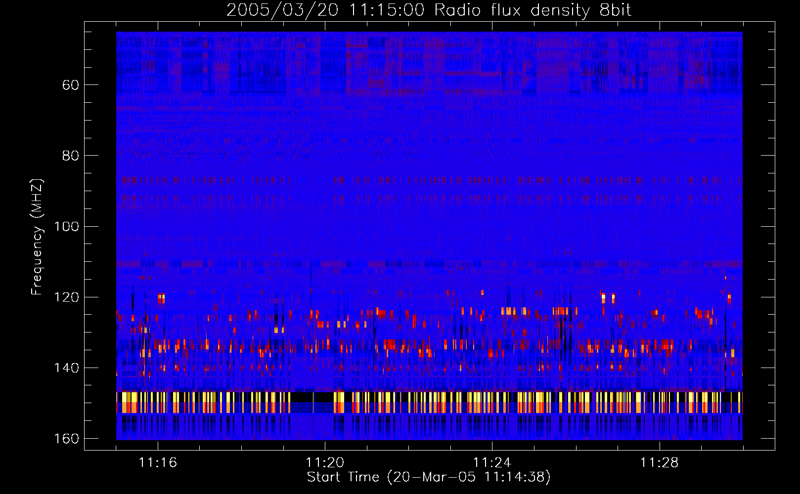
Task: Click the 160 MHz y-axis tick label
Action: [x=66, y=439]
